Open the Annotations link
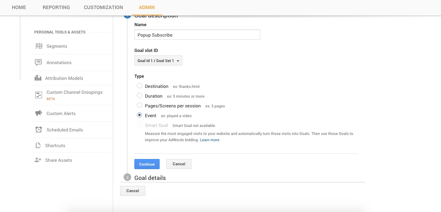Screen dimensions: 441x212 (x=59, y=62)
